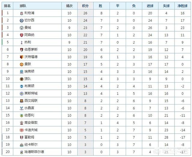Open the 利物浦 team name link
This screenshot has height=157, width=192.
[x=29, y=13]
